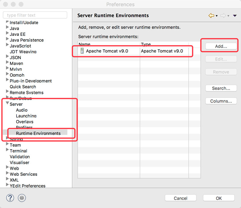
Task: Click the Apache Tomcat server icon in the table
Action: [82, 51]
